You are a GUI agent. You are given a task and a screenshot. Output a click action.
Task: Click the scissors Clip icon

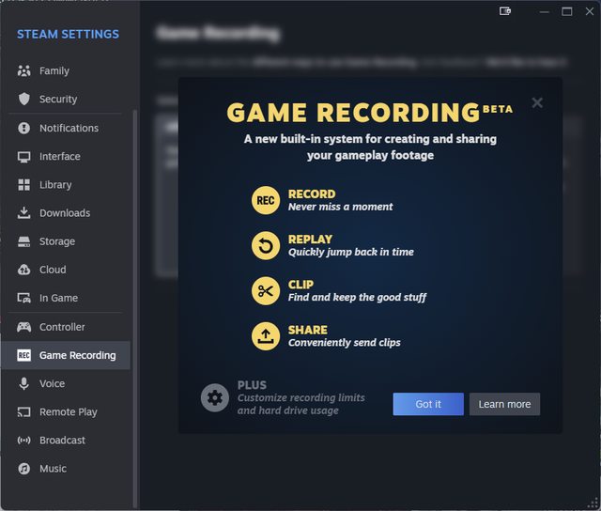pos(266,290)
